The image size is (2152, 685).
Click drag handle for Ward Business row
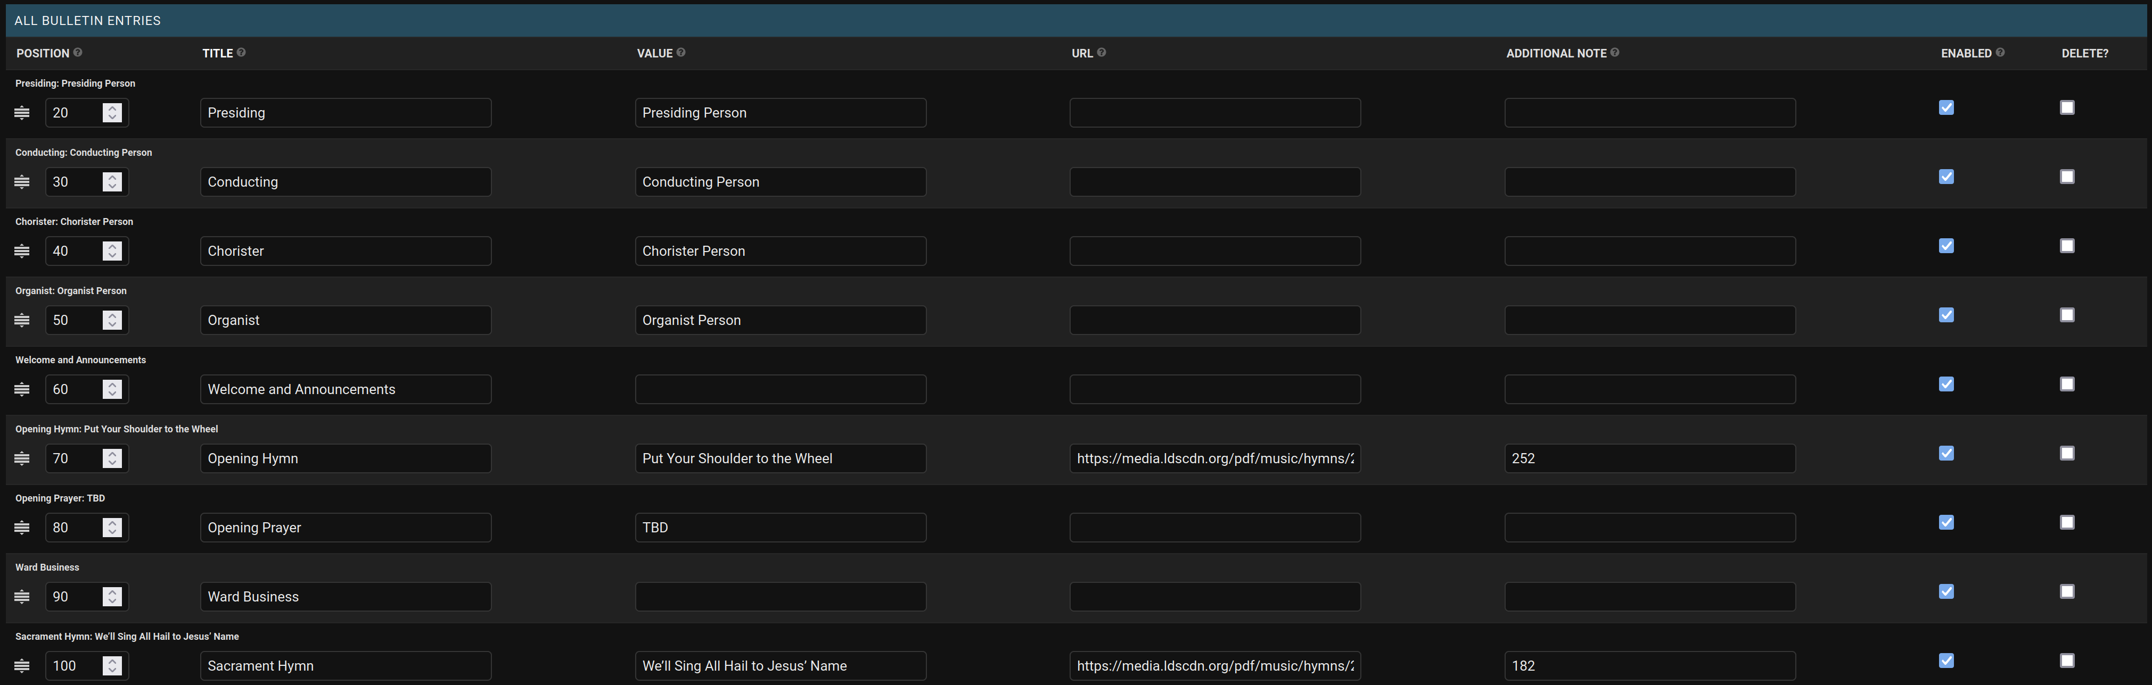(22, 597)
